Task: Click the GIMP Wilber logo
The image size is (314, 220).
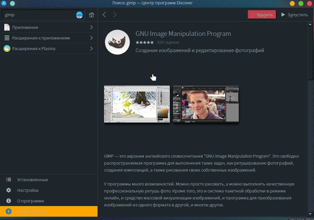Action: click(117, 42)
